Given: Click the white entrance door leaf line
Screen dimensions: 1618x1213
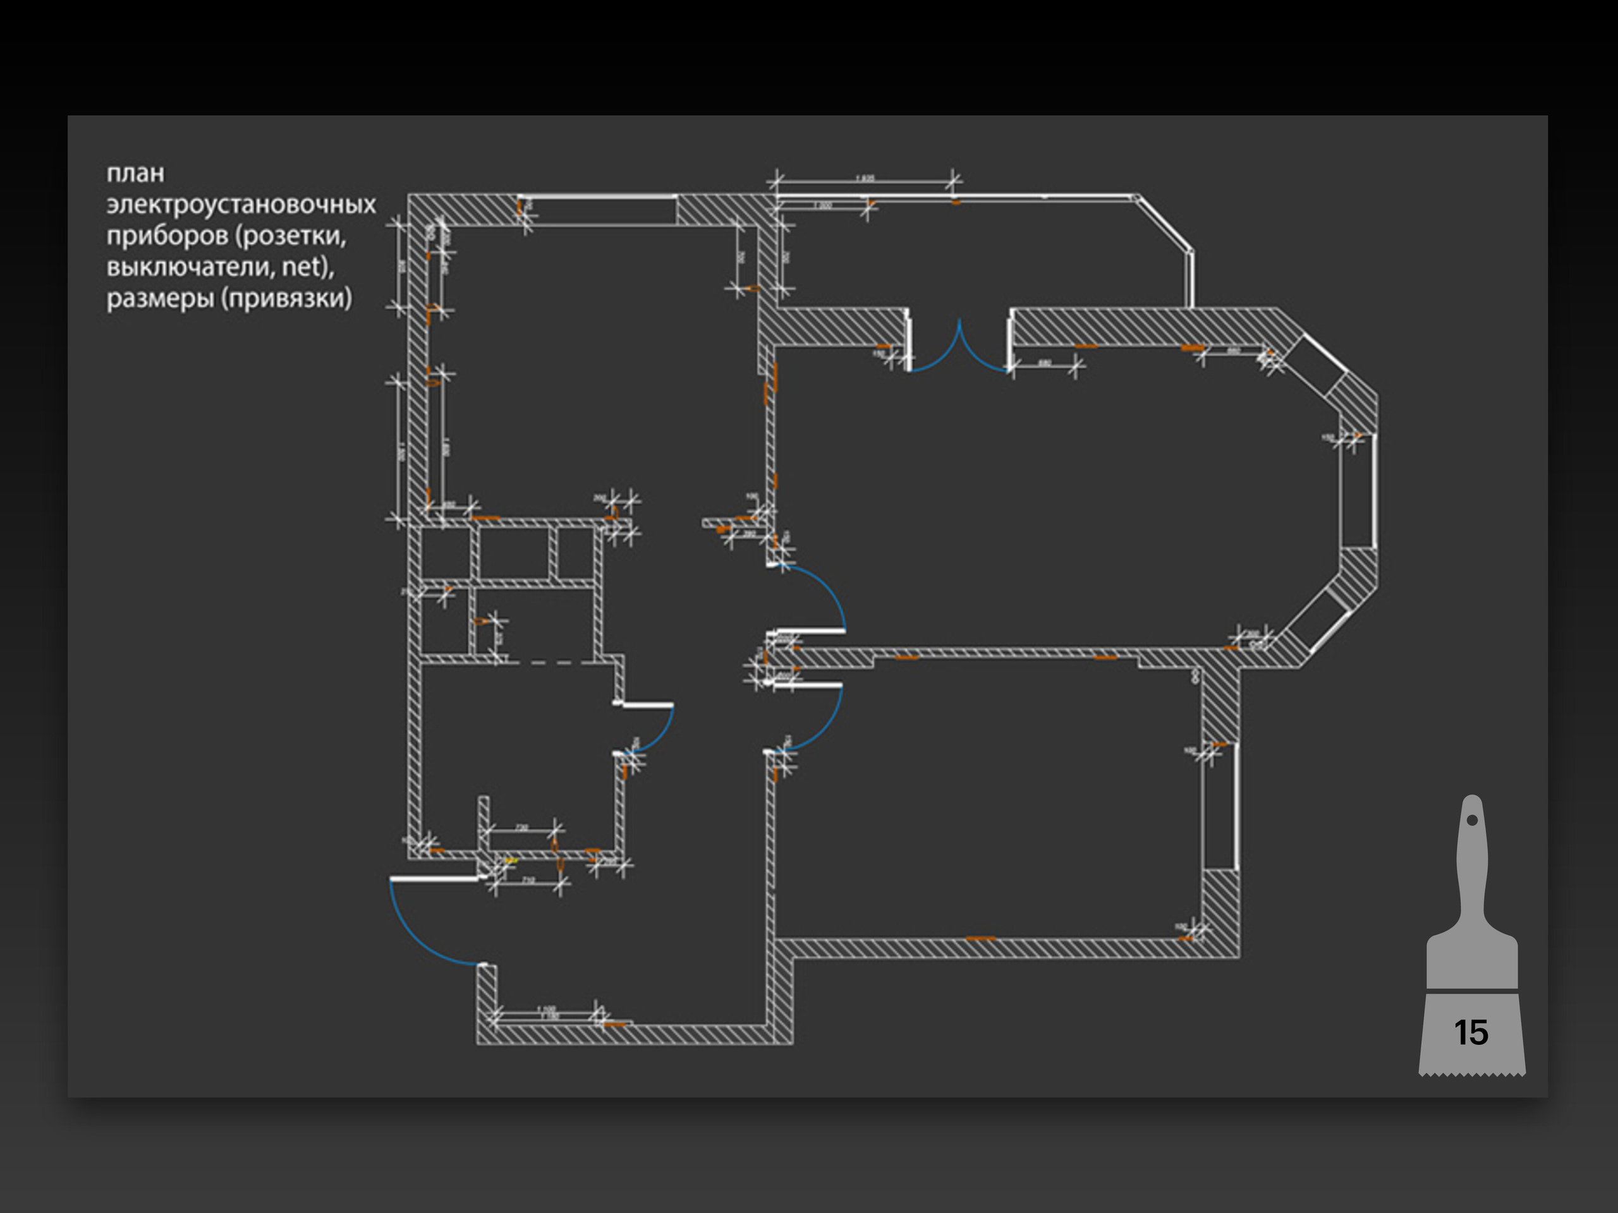Looking at the screenshot, I should tap(434, 878).
